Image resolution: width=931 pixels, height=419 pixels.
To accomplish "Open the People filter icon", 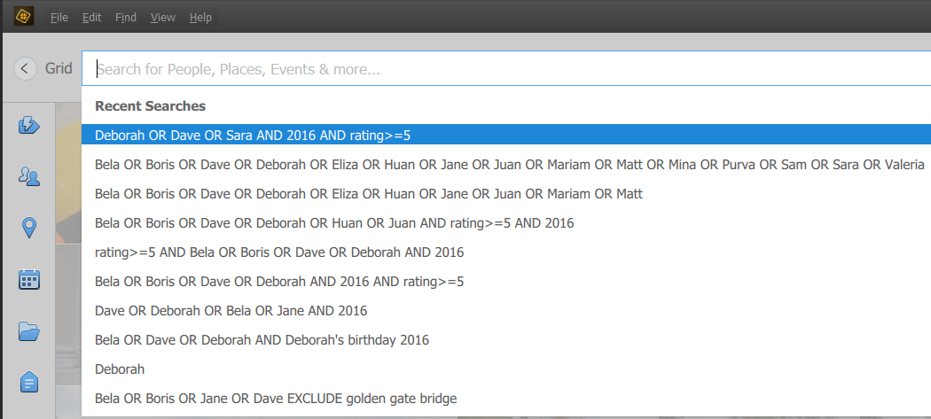I will pyautogui.click(x=29, y=176).
